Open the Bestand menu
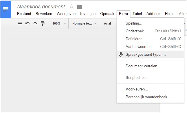187x113 pixels. click(24, 14)
